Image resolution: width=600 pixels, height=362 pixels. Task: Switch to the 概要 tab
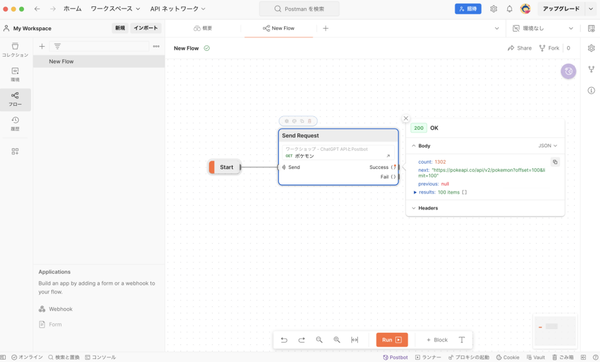click(x=203, y=28)
